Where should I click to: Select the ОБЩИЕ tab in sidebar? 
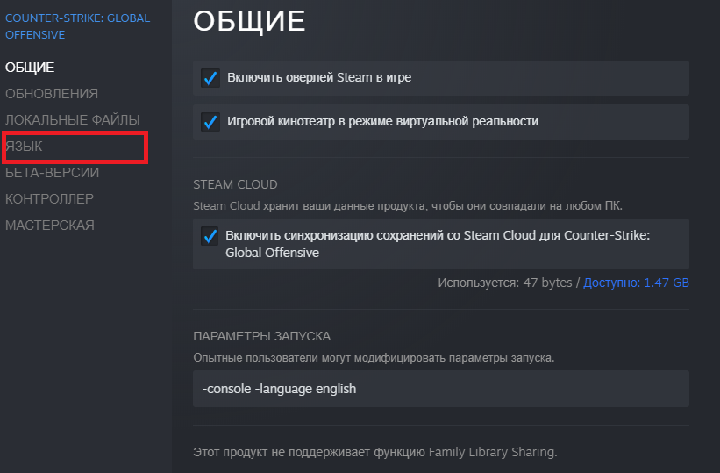(x=30, y=68)
